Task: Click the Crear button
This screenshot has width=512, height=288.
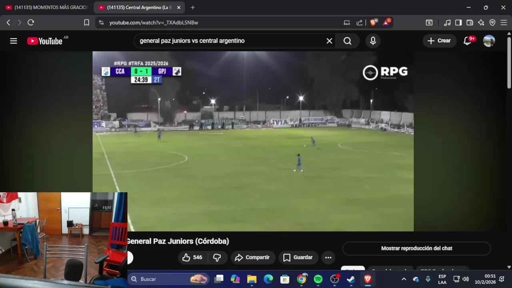Action: 439,41
